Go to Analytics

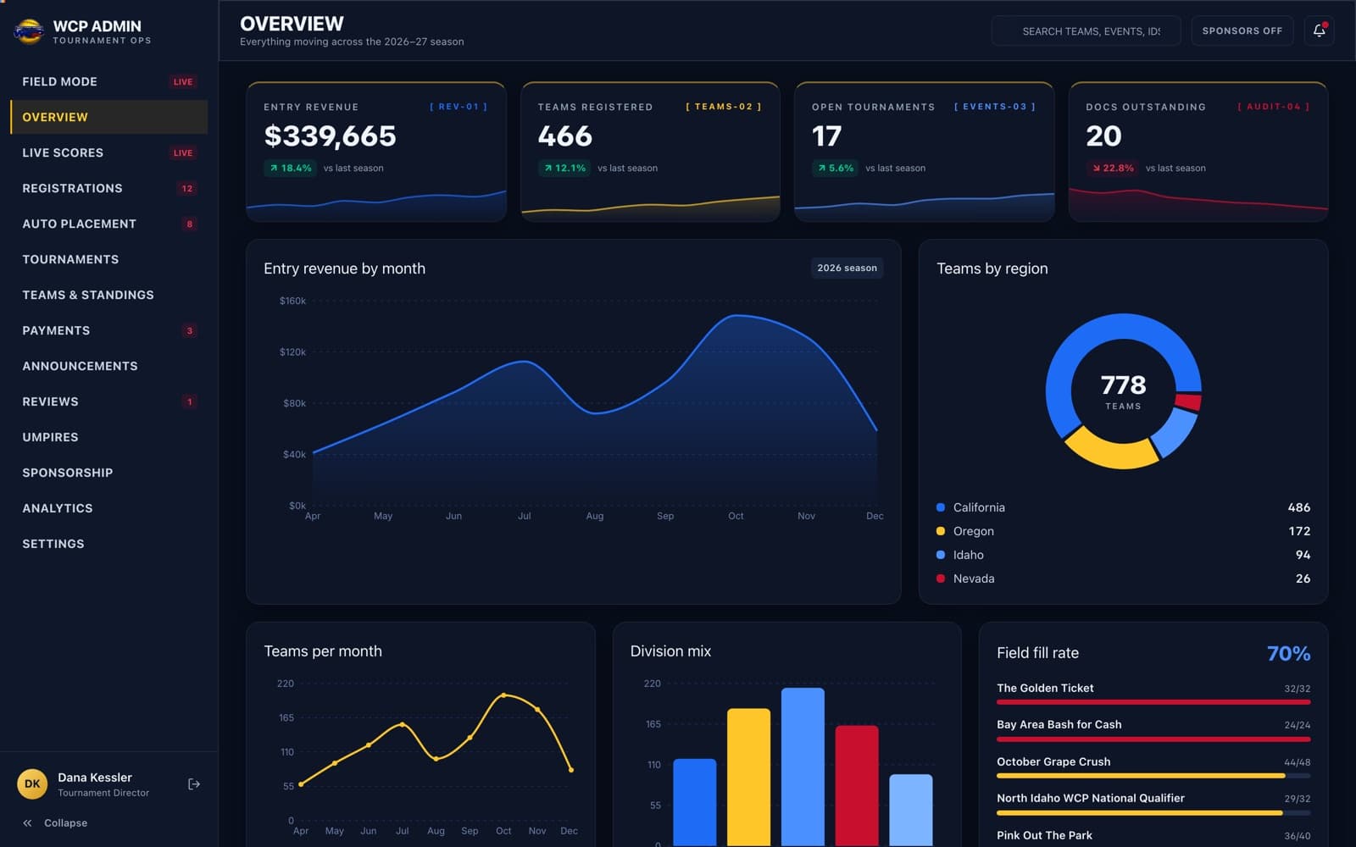pos(108,508)
